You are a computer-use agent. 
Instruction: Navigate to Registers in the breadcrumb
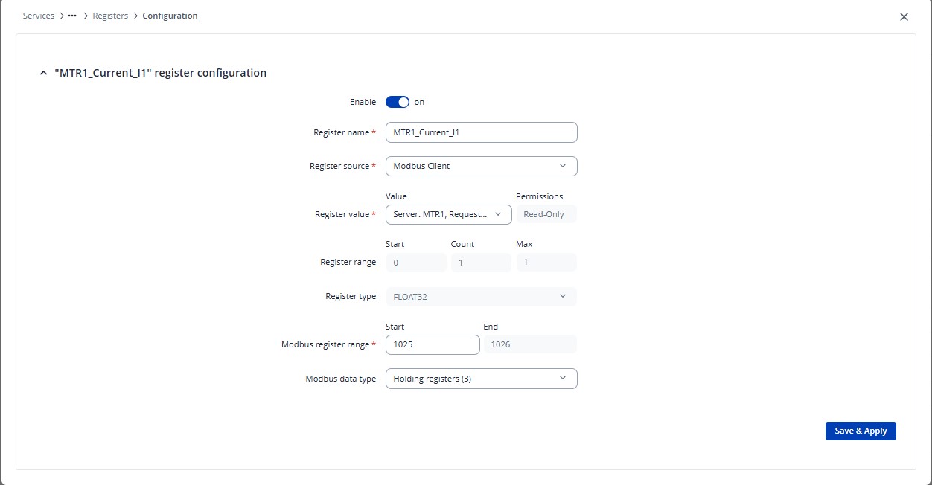click(x=110, y=16)
